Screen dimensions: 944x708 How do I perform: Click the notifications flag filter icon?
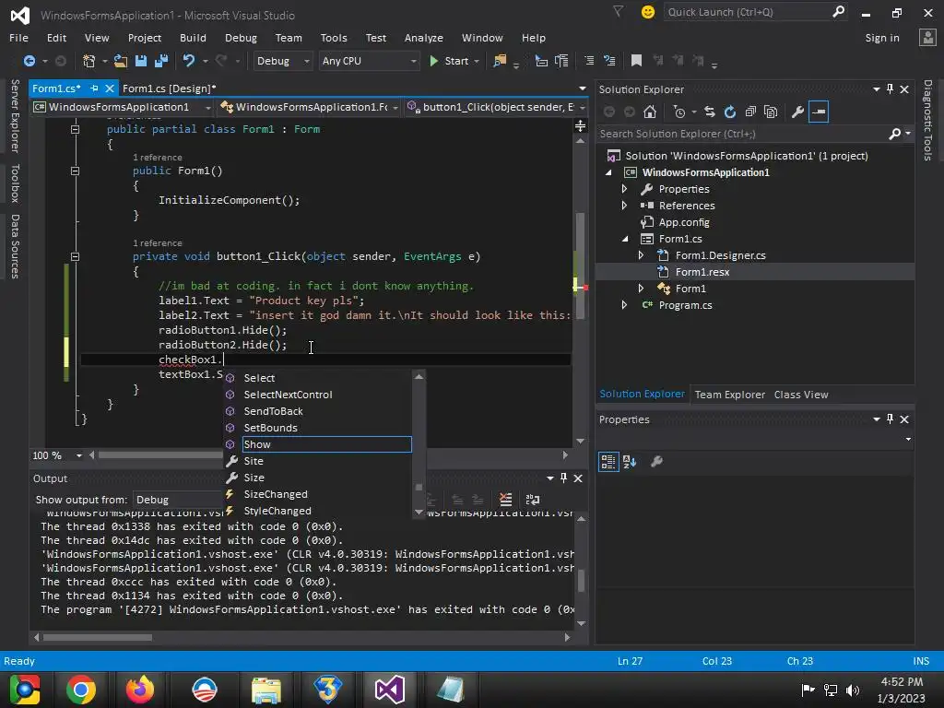coord(619,11)
